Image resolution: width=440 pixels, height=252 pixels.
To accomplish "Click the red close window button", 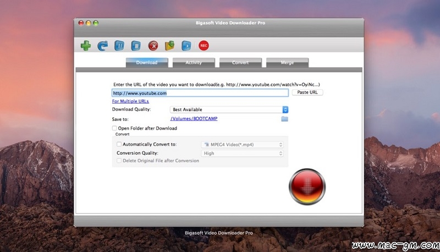I will (x=81, y=23).
